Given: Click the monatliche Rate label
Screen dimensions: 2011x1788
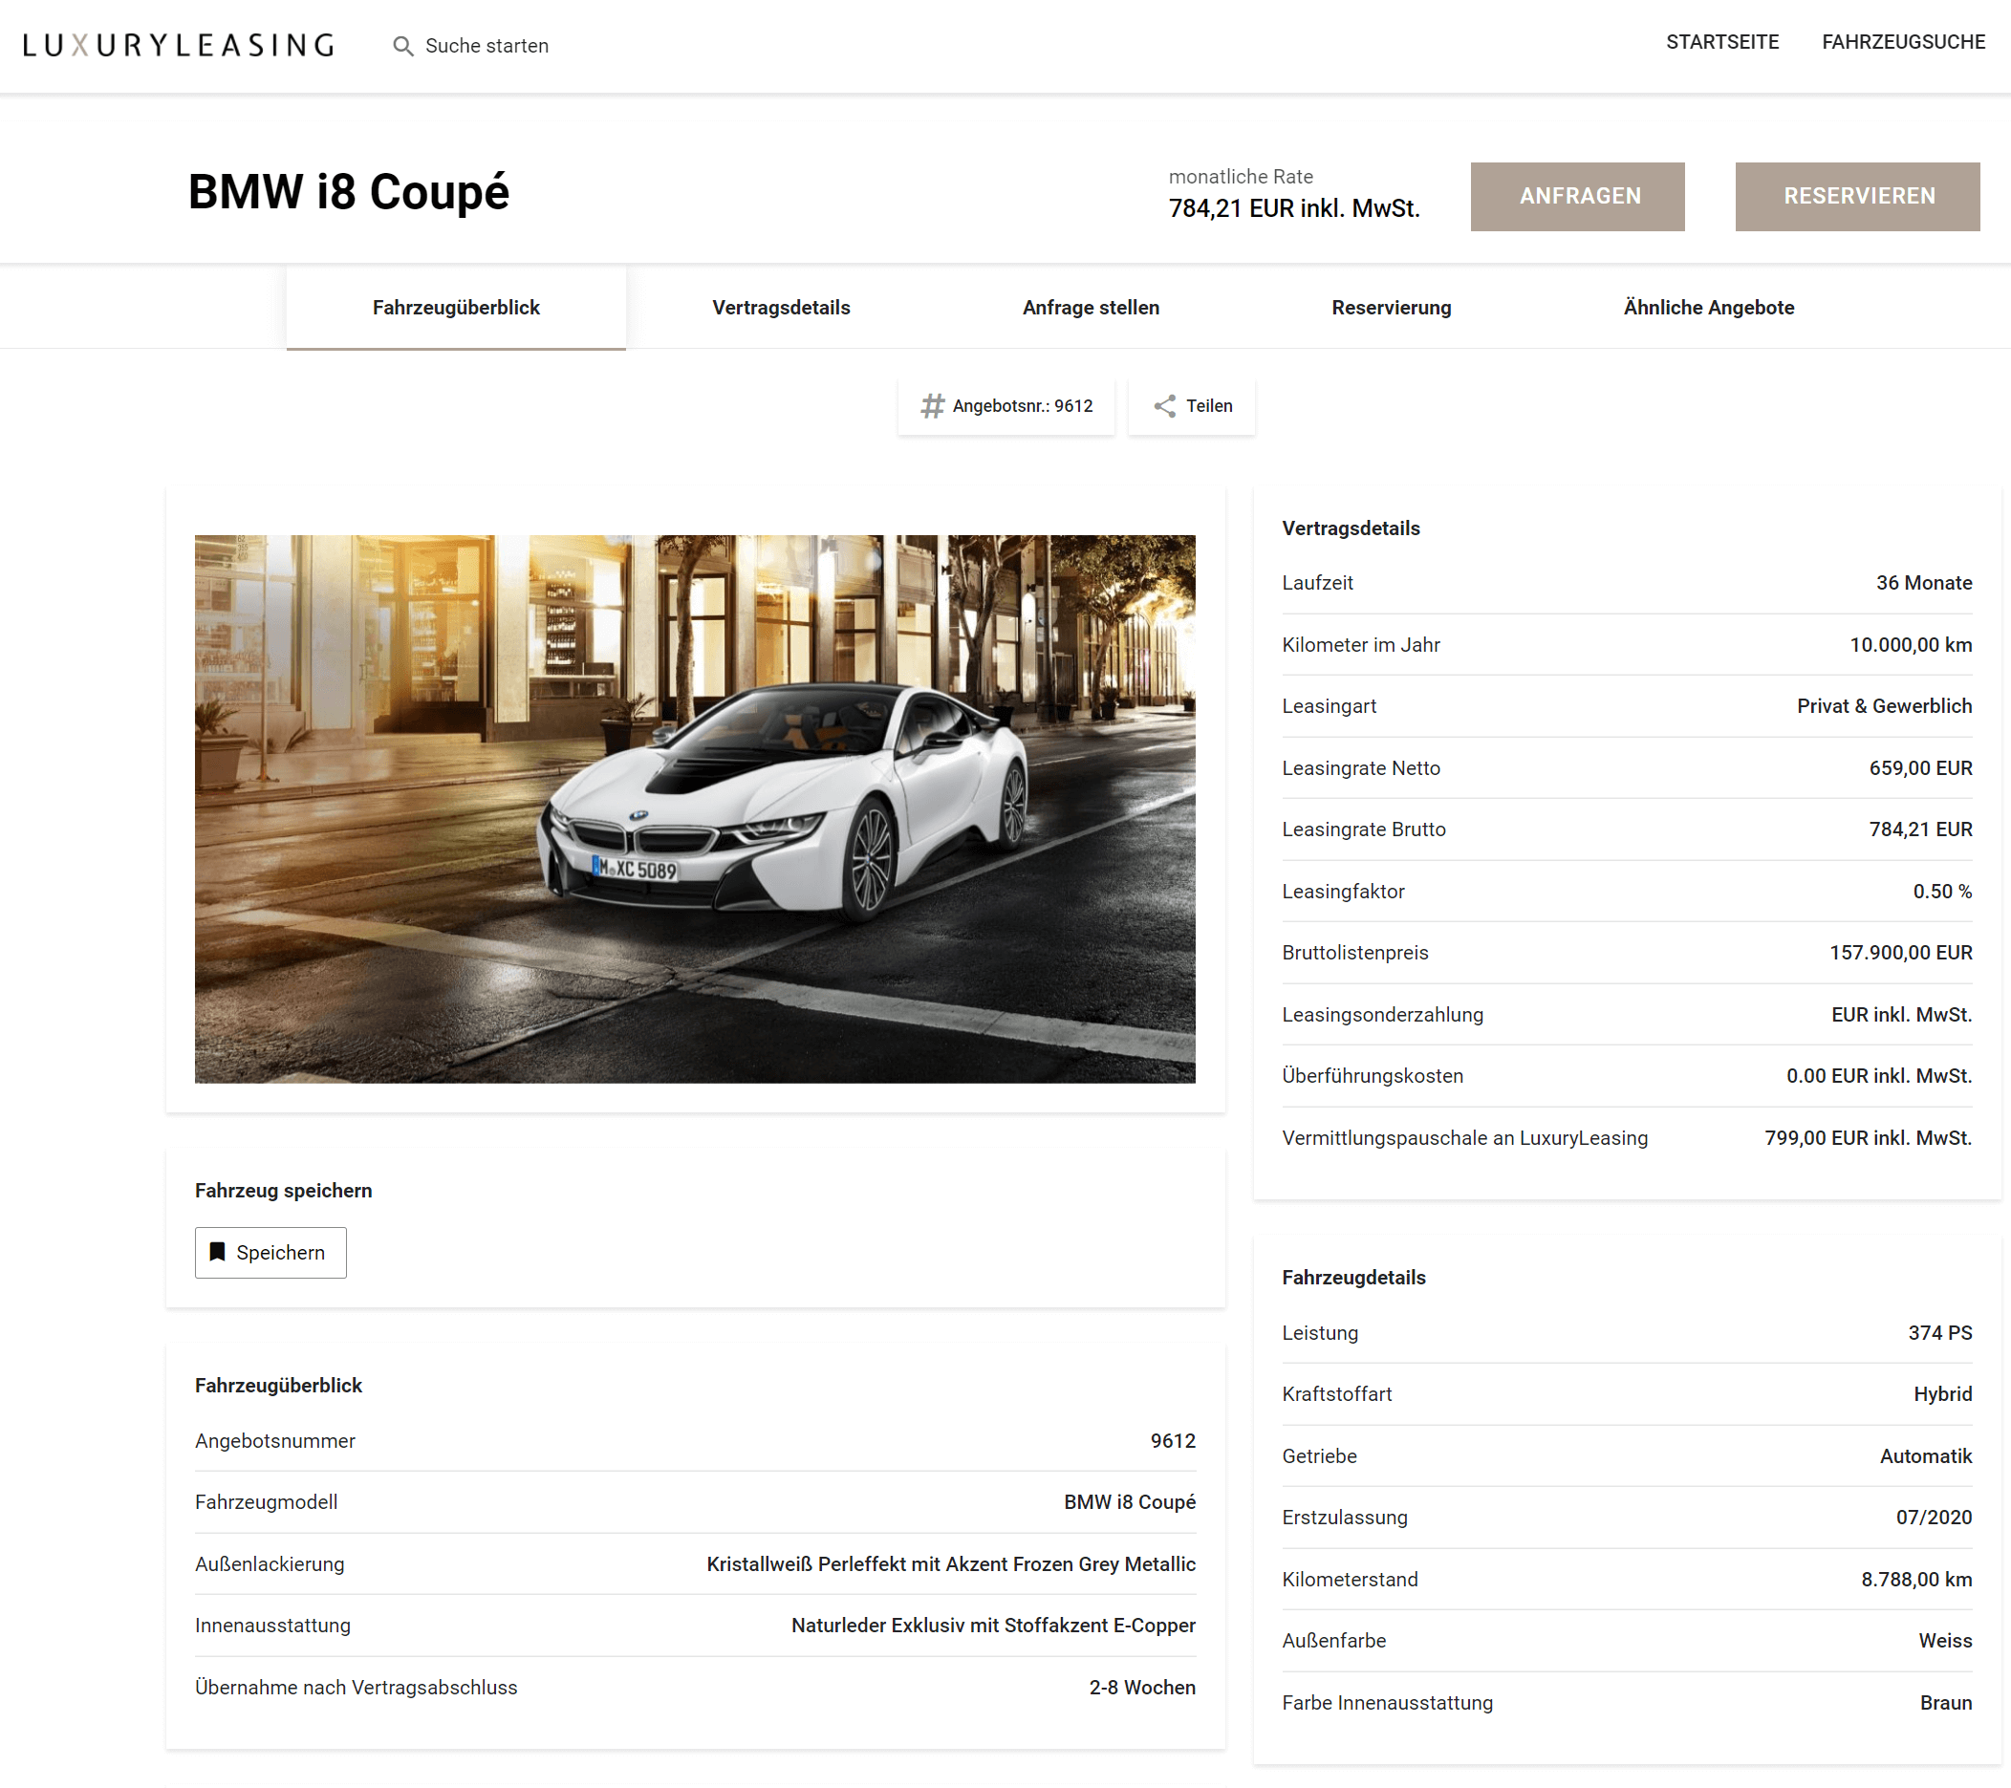Looking at the screenshot, I should point(1241,176).
